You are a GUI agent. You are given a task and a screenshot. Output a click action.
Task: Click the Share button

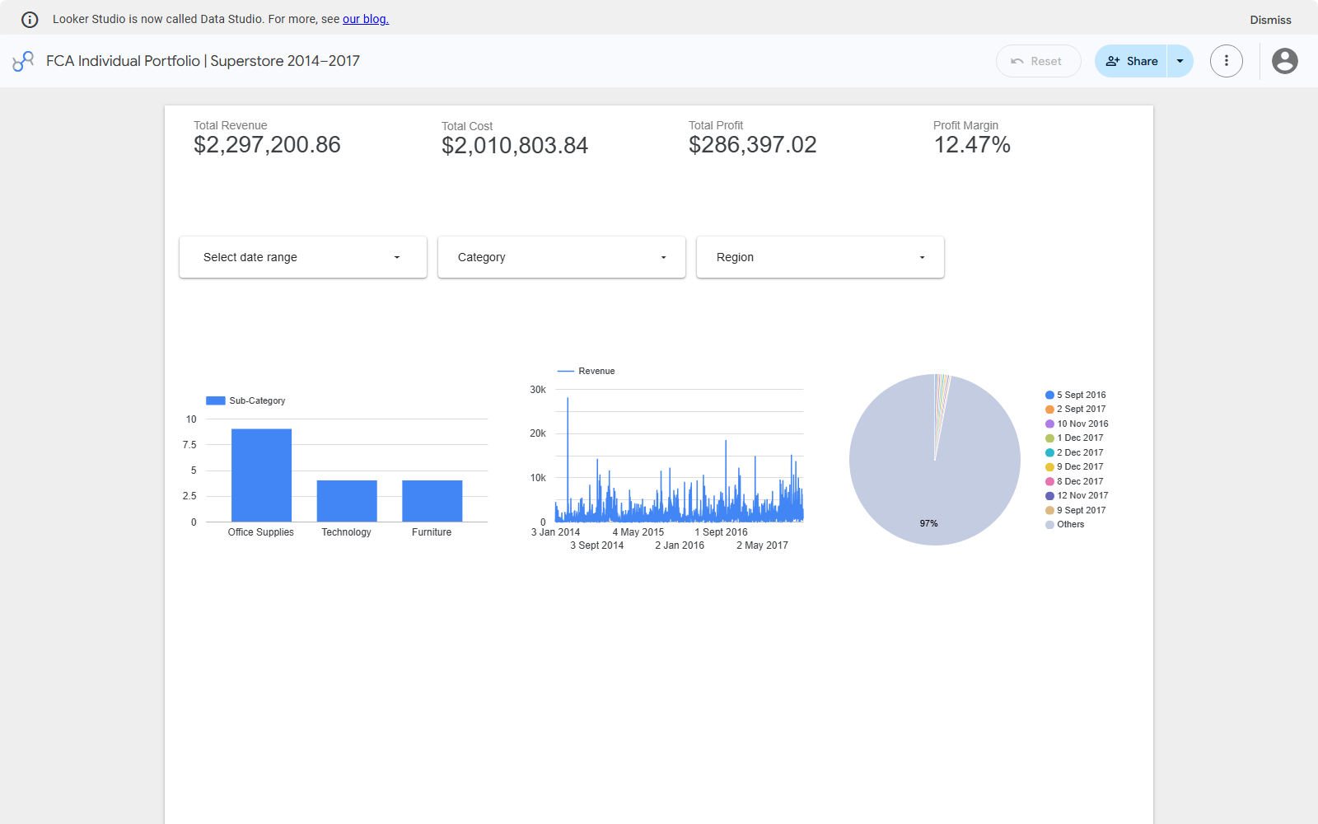coord(1131,61)
